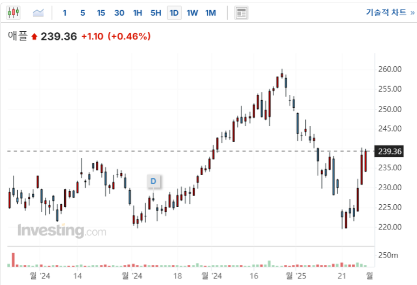Open the 기술적 차트 link

tap(390, 12)
